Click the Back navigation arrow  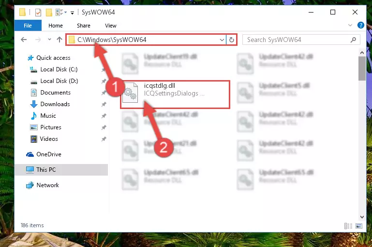click(24, 40)
